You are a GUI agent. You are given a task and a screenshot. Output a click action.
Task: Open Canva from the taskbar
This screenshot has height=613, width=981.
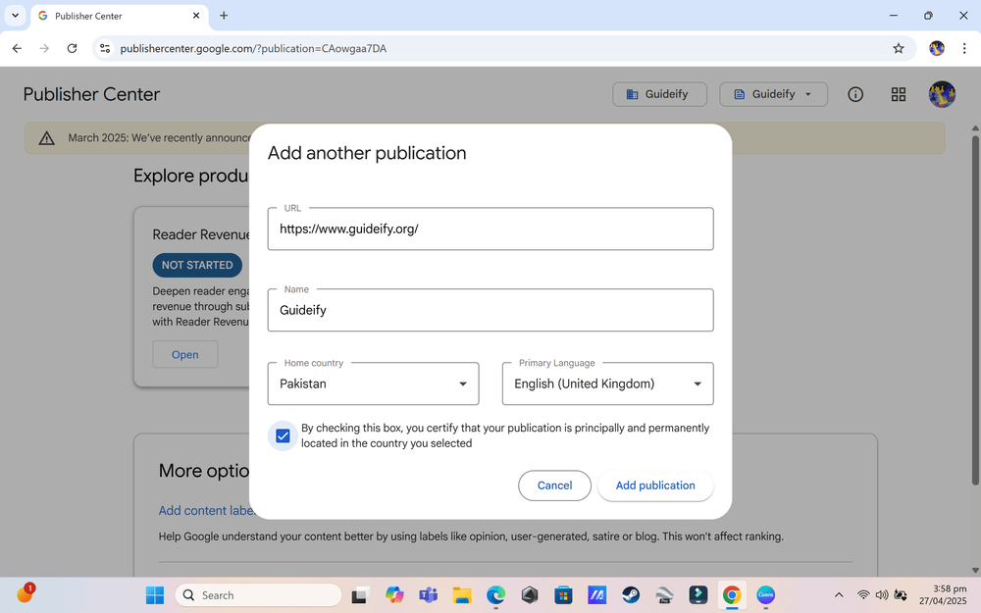766,595
